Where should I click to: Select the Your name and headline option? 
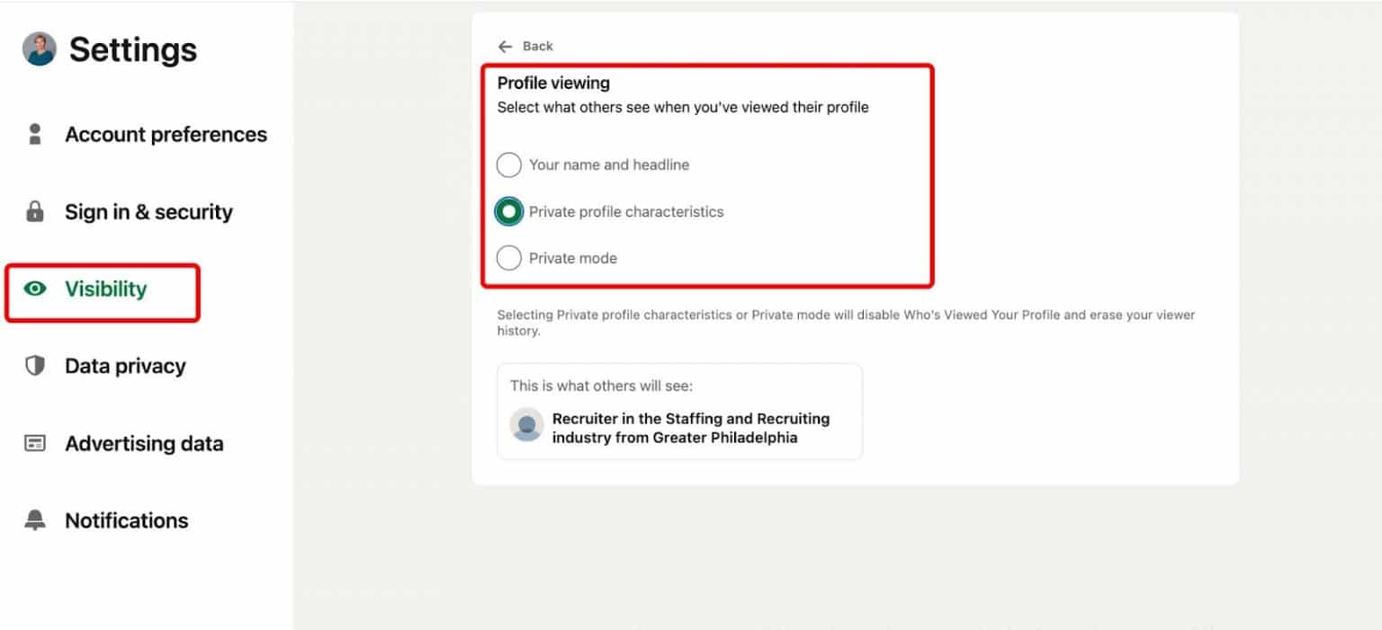508,164
